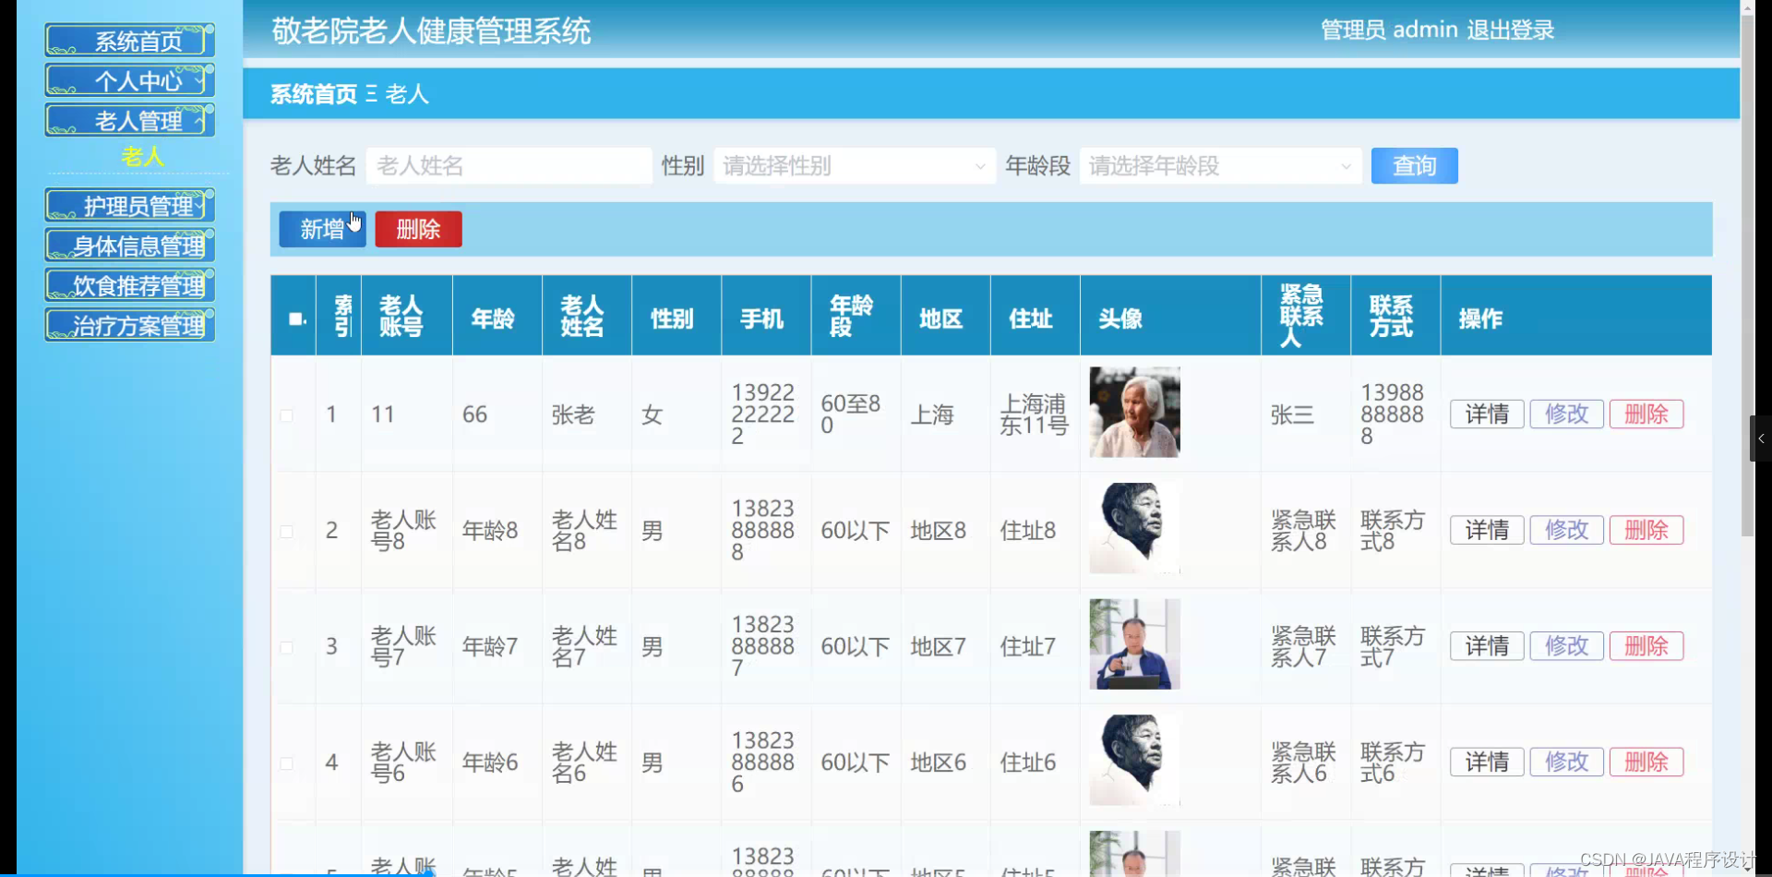Open the 年龄段 dropdown
The width and height of the screenshot is (1772, 877).
pos(1220,166)
